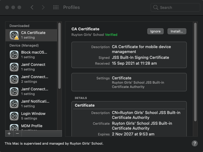203x152 pixels.
Task: Click the Install... button
Action: coord(177,31)
